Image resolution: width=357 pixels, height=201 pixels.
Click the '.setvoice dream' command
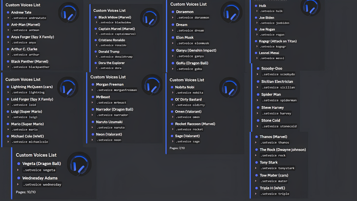(190, 30)
